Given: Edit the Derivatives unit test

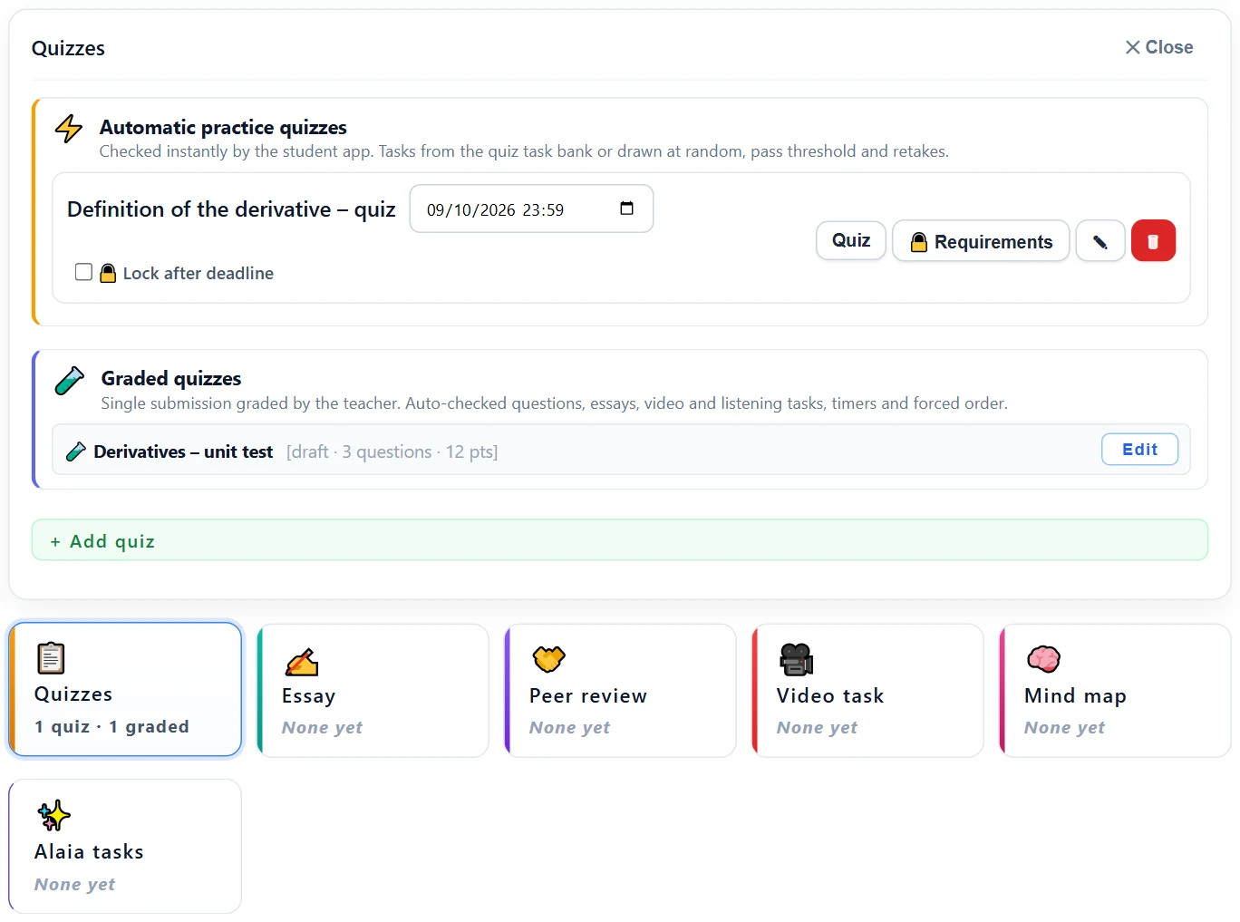Looking at the screenshot, I should (x=1139, y=450).
